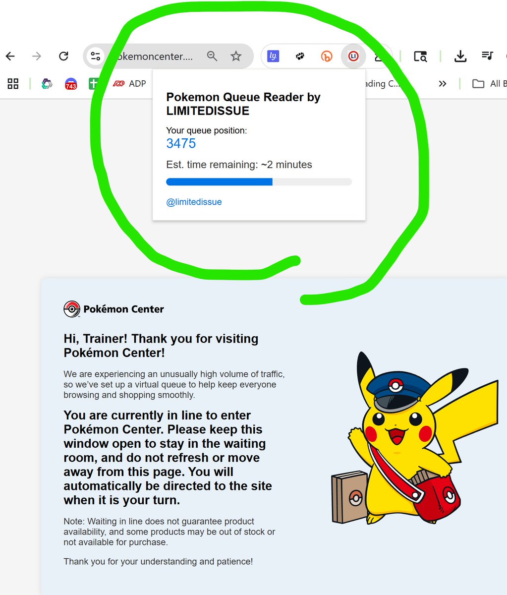Go back to the previous page

click(x=10, y=56)
